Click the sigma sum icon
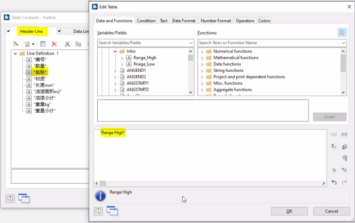355x223 pixels. coord(334,147)
